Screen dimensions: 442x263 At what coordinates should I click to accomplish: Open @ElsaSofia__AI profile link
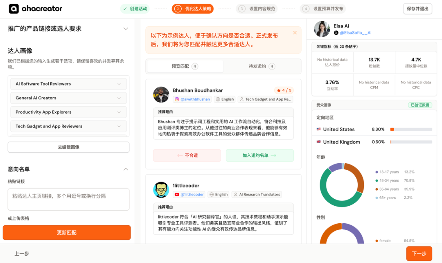tap(356, 33)
